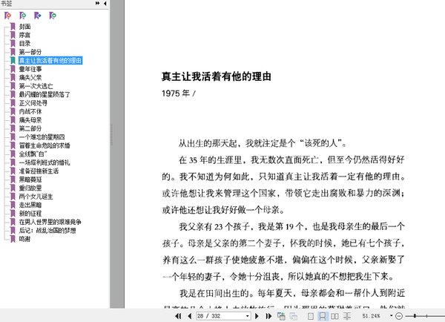445x322 pixels.
Task: Open the 序言 bookmark
Action: [x=24, y=35]
